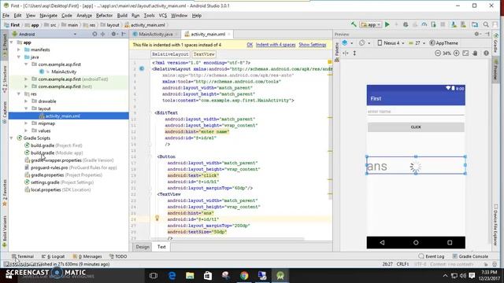Expand the drawable folder
This screenshot has width=504, height=283.
(x=26, y=101)
